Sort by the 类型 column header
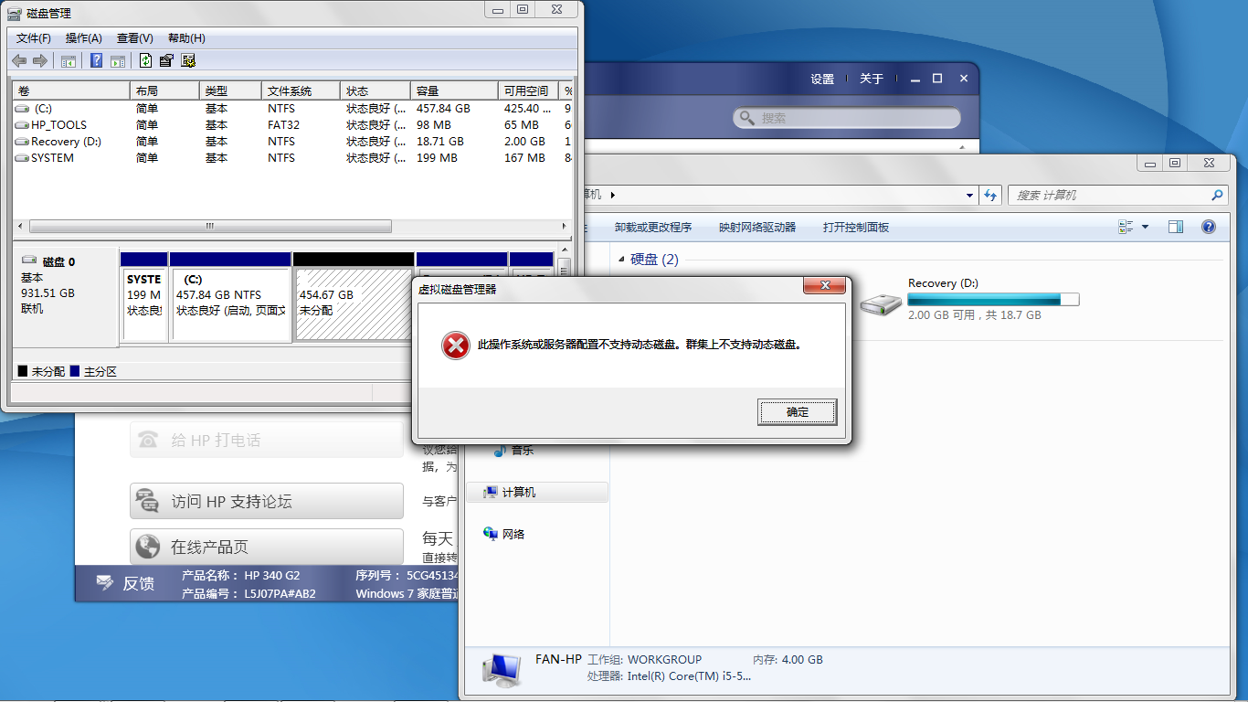1248x702 pixels. [231, 91]
